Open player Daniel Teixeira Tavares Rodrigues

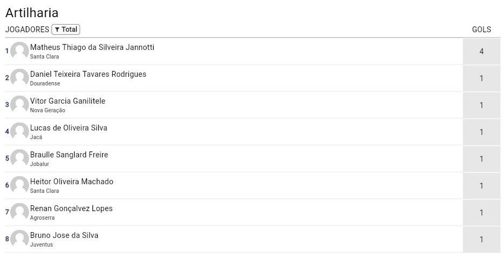[x=88, y=74]
